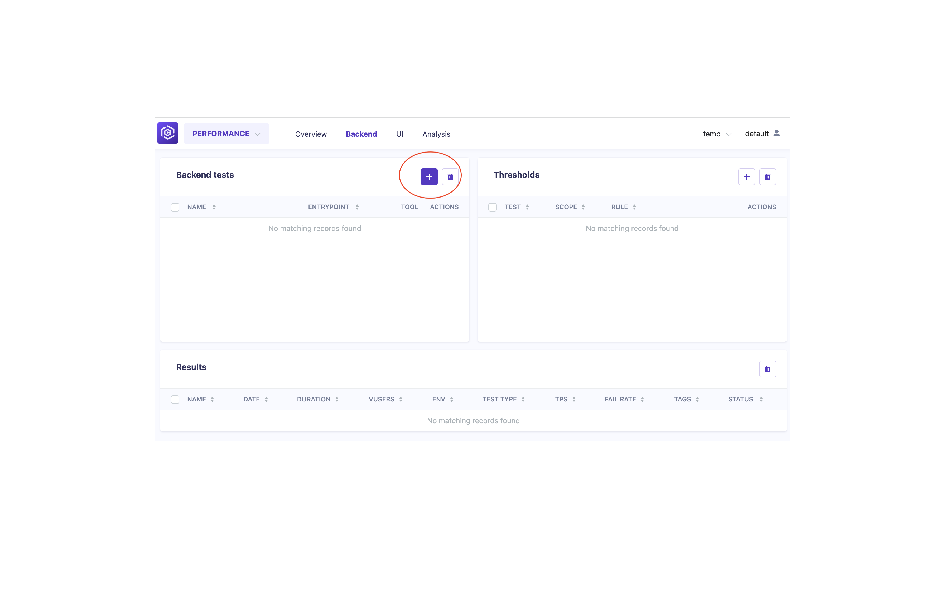Screen dimensions: 945x590
Task: Open the UI tab
Action: pos(399,134)
